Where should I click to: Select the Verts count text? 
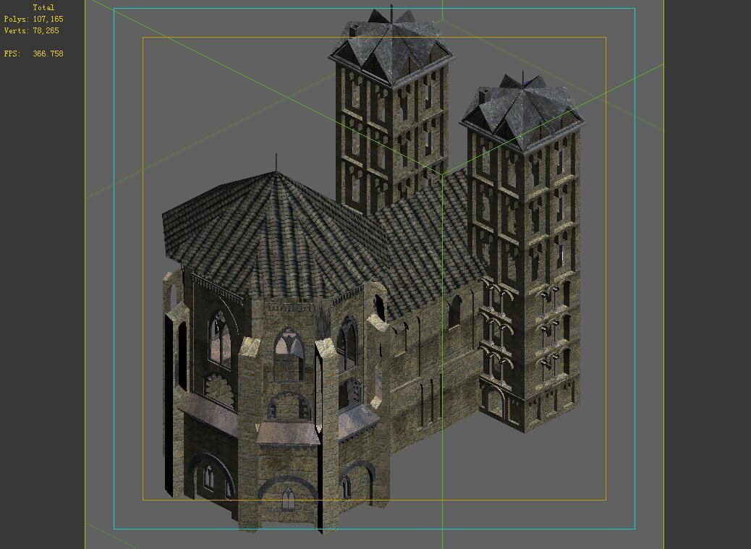click(x=32, y=30)
